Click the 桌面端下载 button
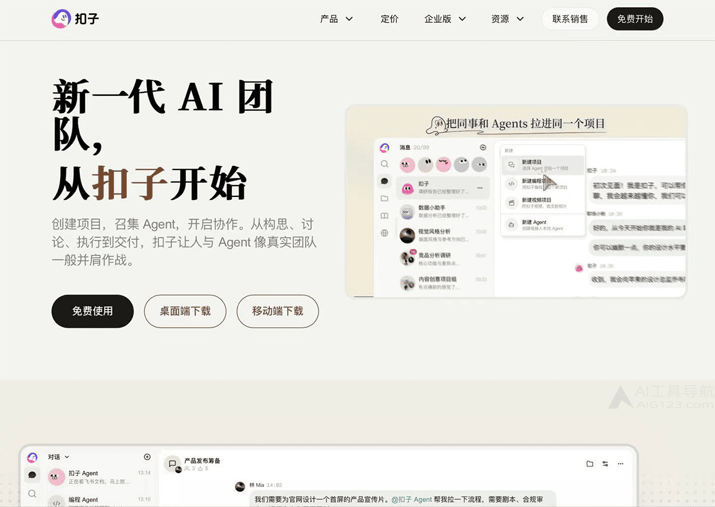715x507 pixels. 185,311
